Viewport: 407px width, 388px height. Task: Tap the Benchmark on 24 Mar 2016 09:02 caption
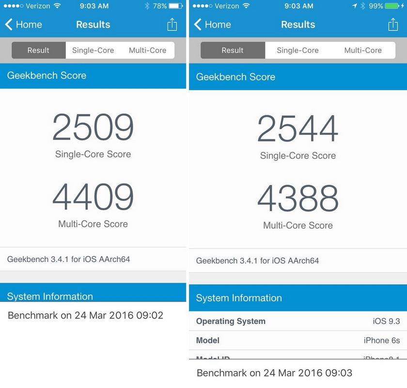tap(85, 315)
